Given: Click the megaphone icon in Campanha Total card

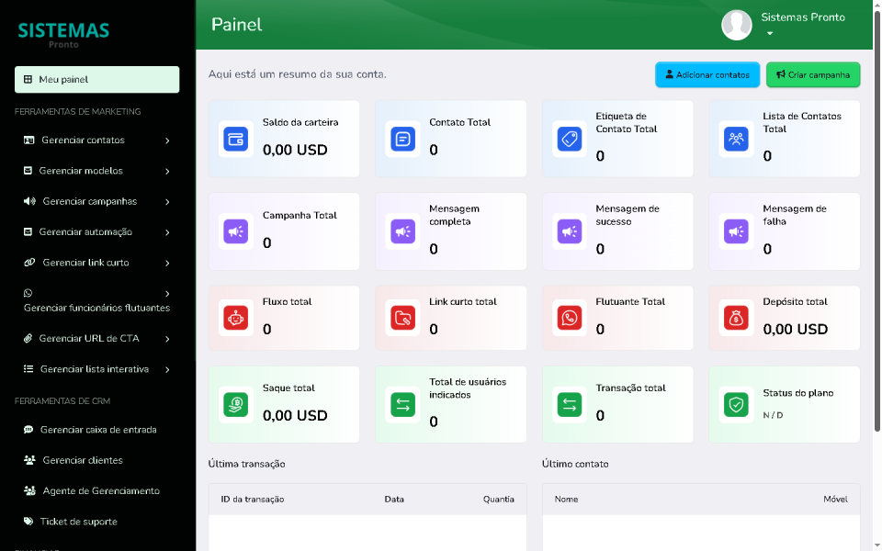Looking at the screenshot, I should [x=236, y=231].
